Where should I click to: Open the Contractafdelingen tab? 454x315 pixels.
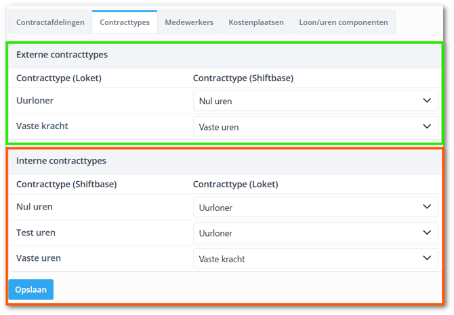50,22
